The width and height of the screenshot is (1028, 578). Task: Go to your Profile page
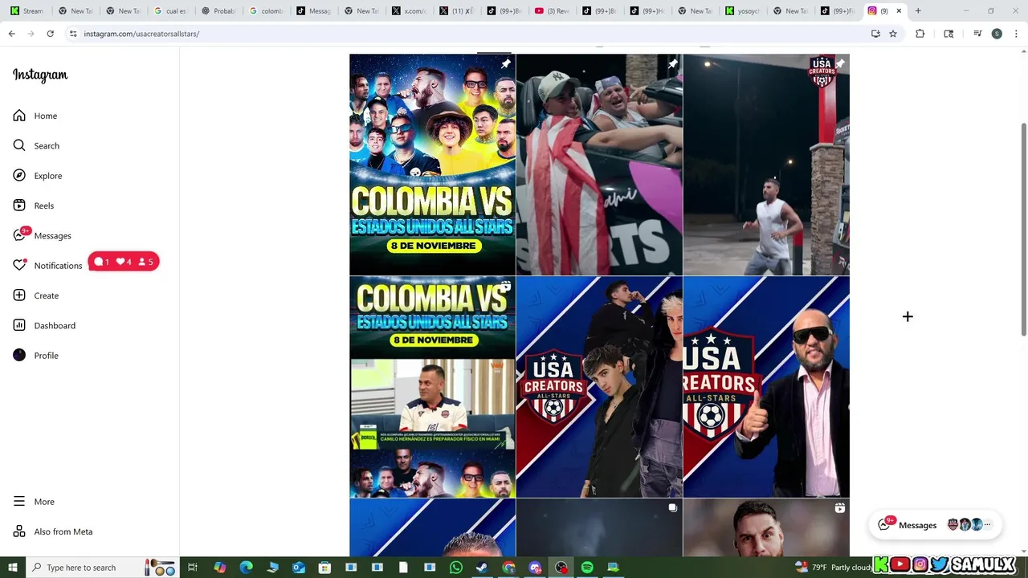coord(36,356)
